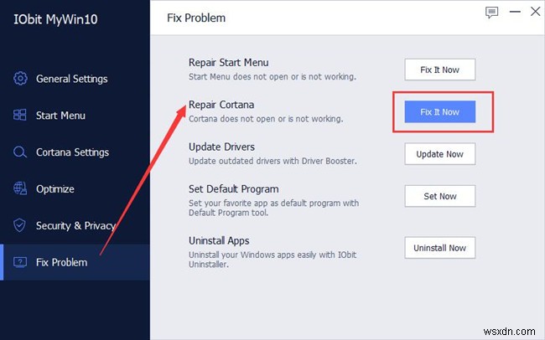Open the Security & Privacy section
This screenshot has height=340, width=545.
tap(75, 226)
